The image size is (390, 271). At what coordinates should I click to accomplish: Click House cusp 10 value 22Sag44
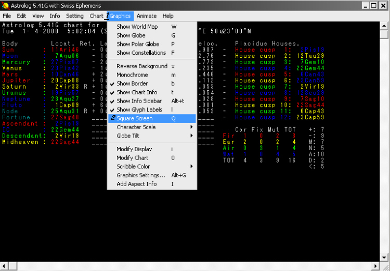(x=310, y=105)
